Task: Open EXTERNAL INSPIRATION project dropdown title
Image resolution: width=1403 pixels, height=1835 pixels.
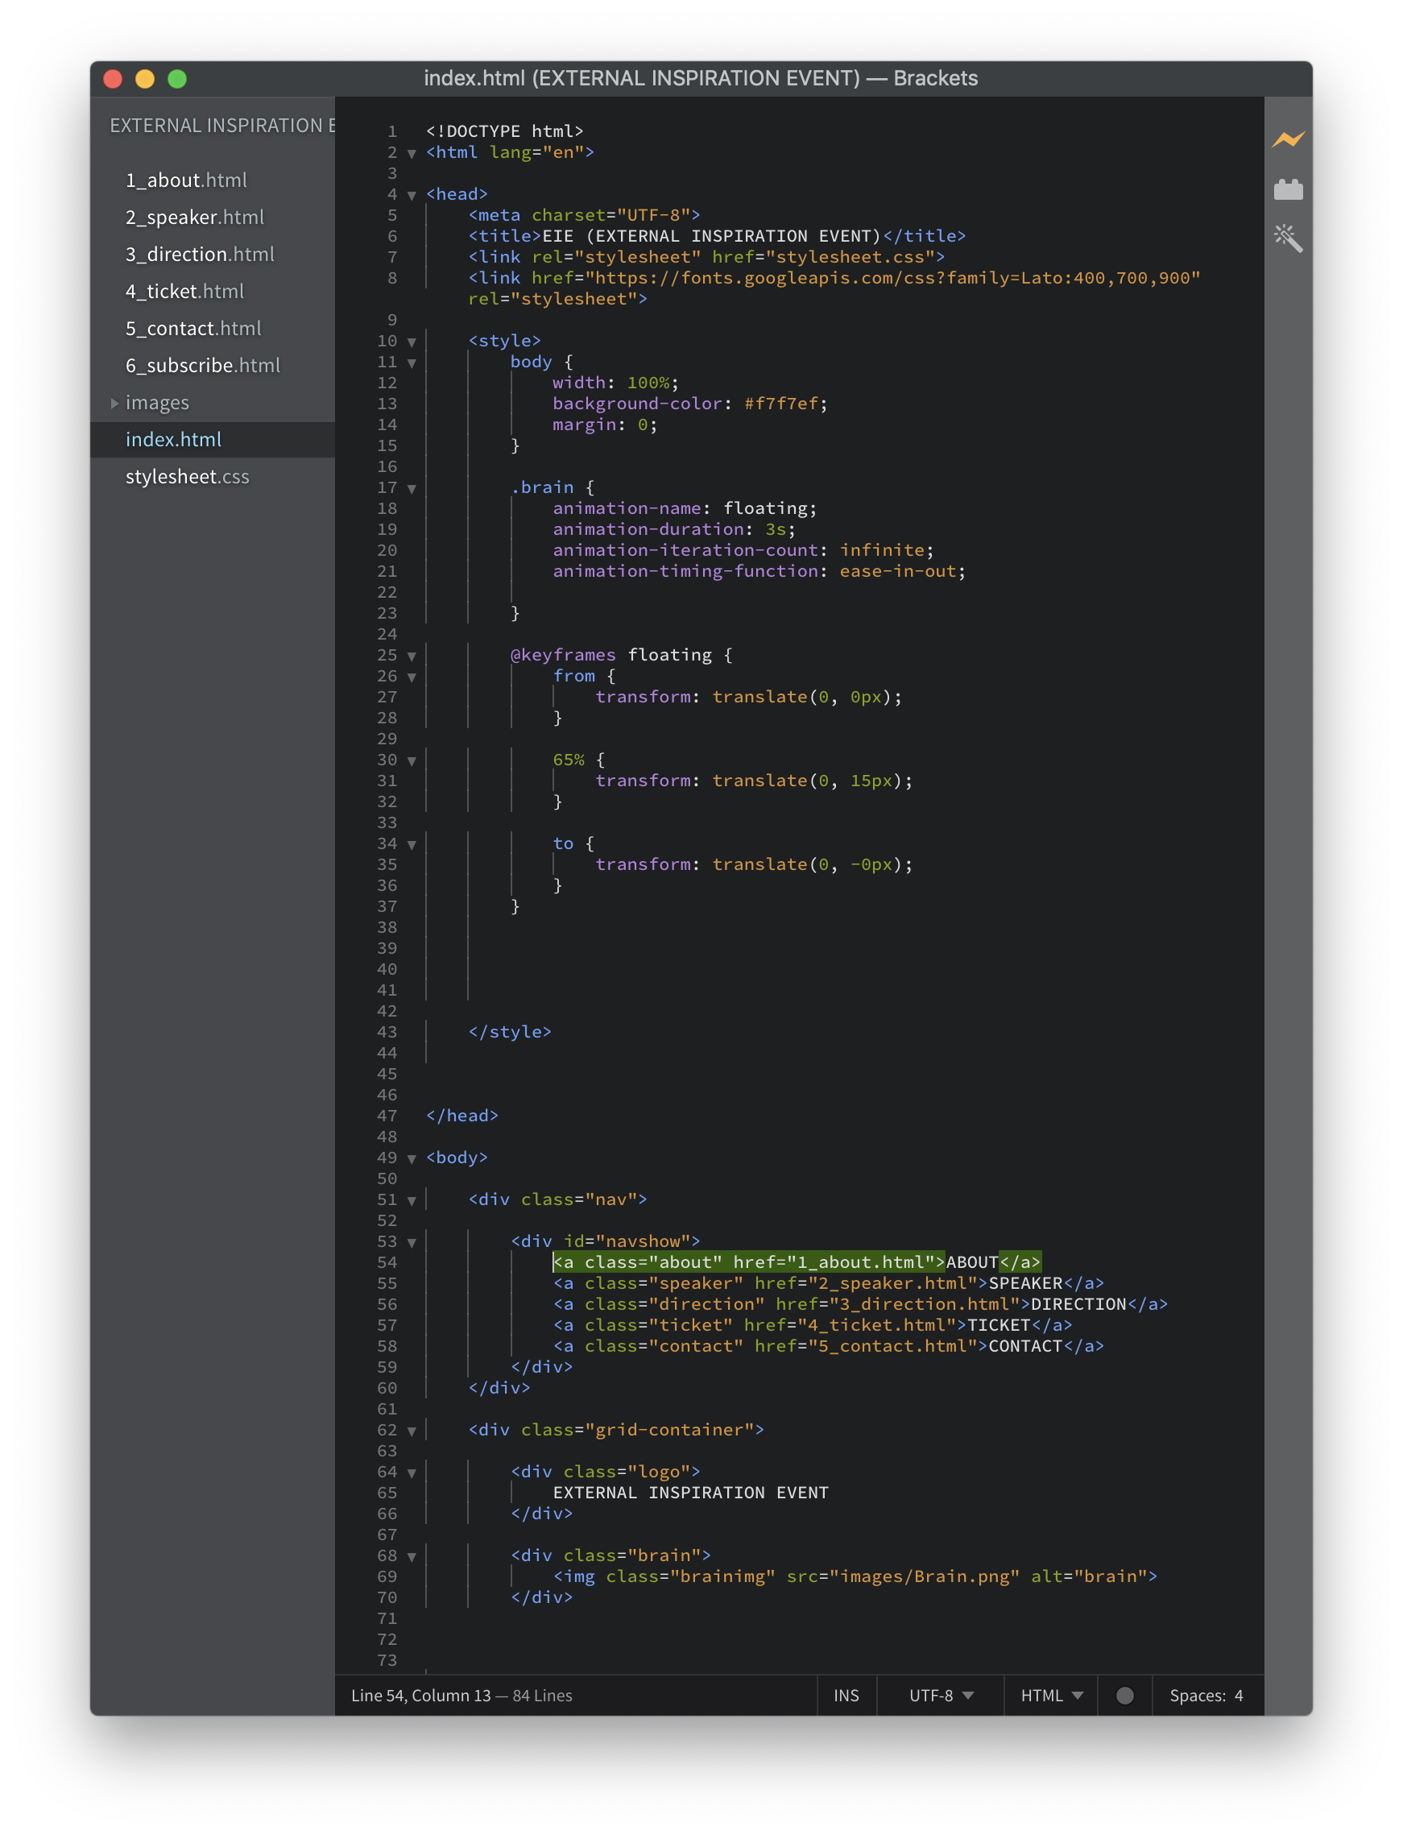Action: point(221,126)
